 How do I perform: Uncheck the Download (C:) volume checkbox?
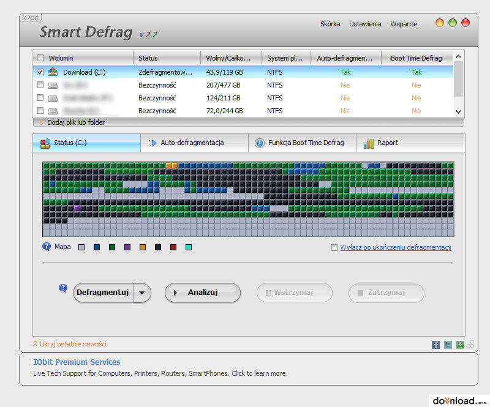coord(40,72)
